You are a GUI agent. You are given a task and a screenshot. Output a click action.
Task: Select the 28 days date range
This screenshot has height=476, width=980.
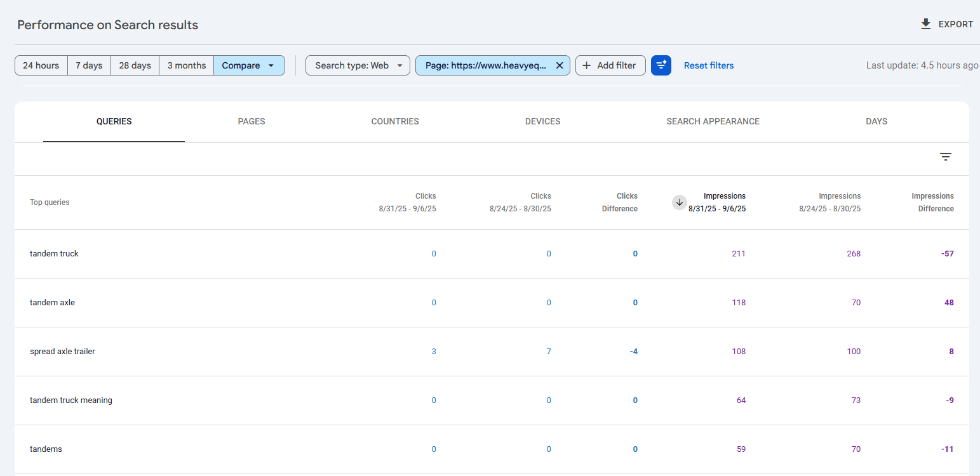pos(135,65)
